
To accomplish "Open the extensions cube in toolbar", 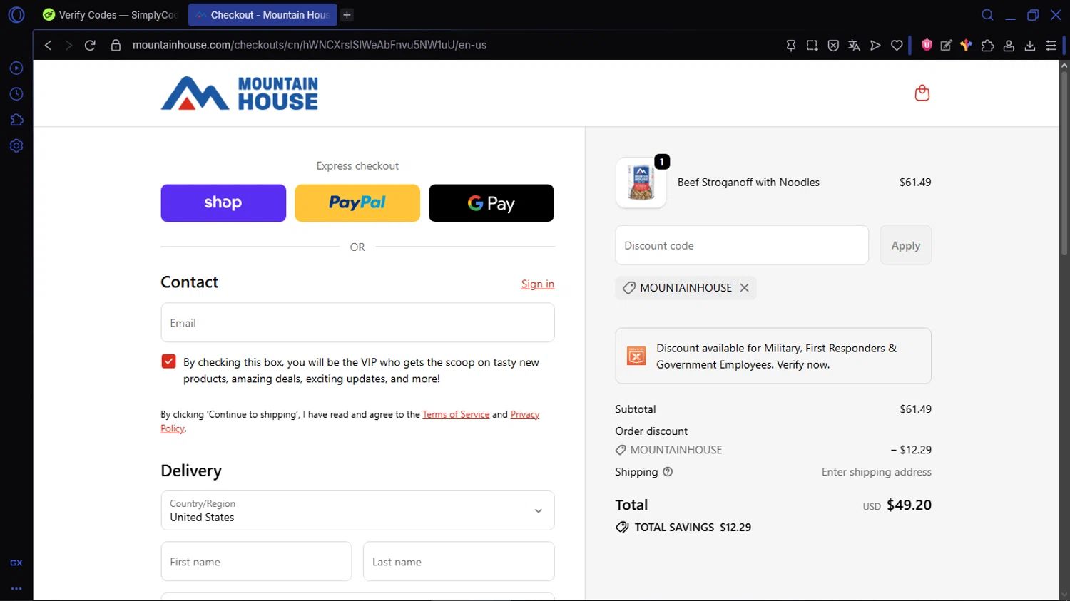I will [987, 45].
